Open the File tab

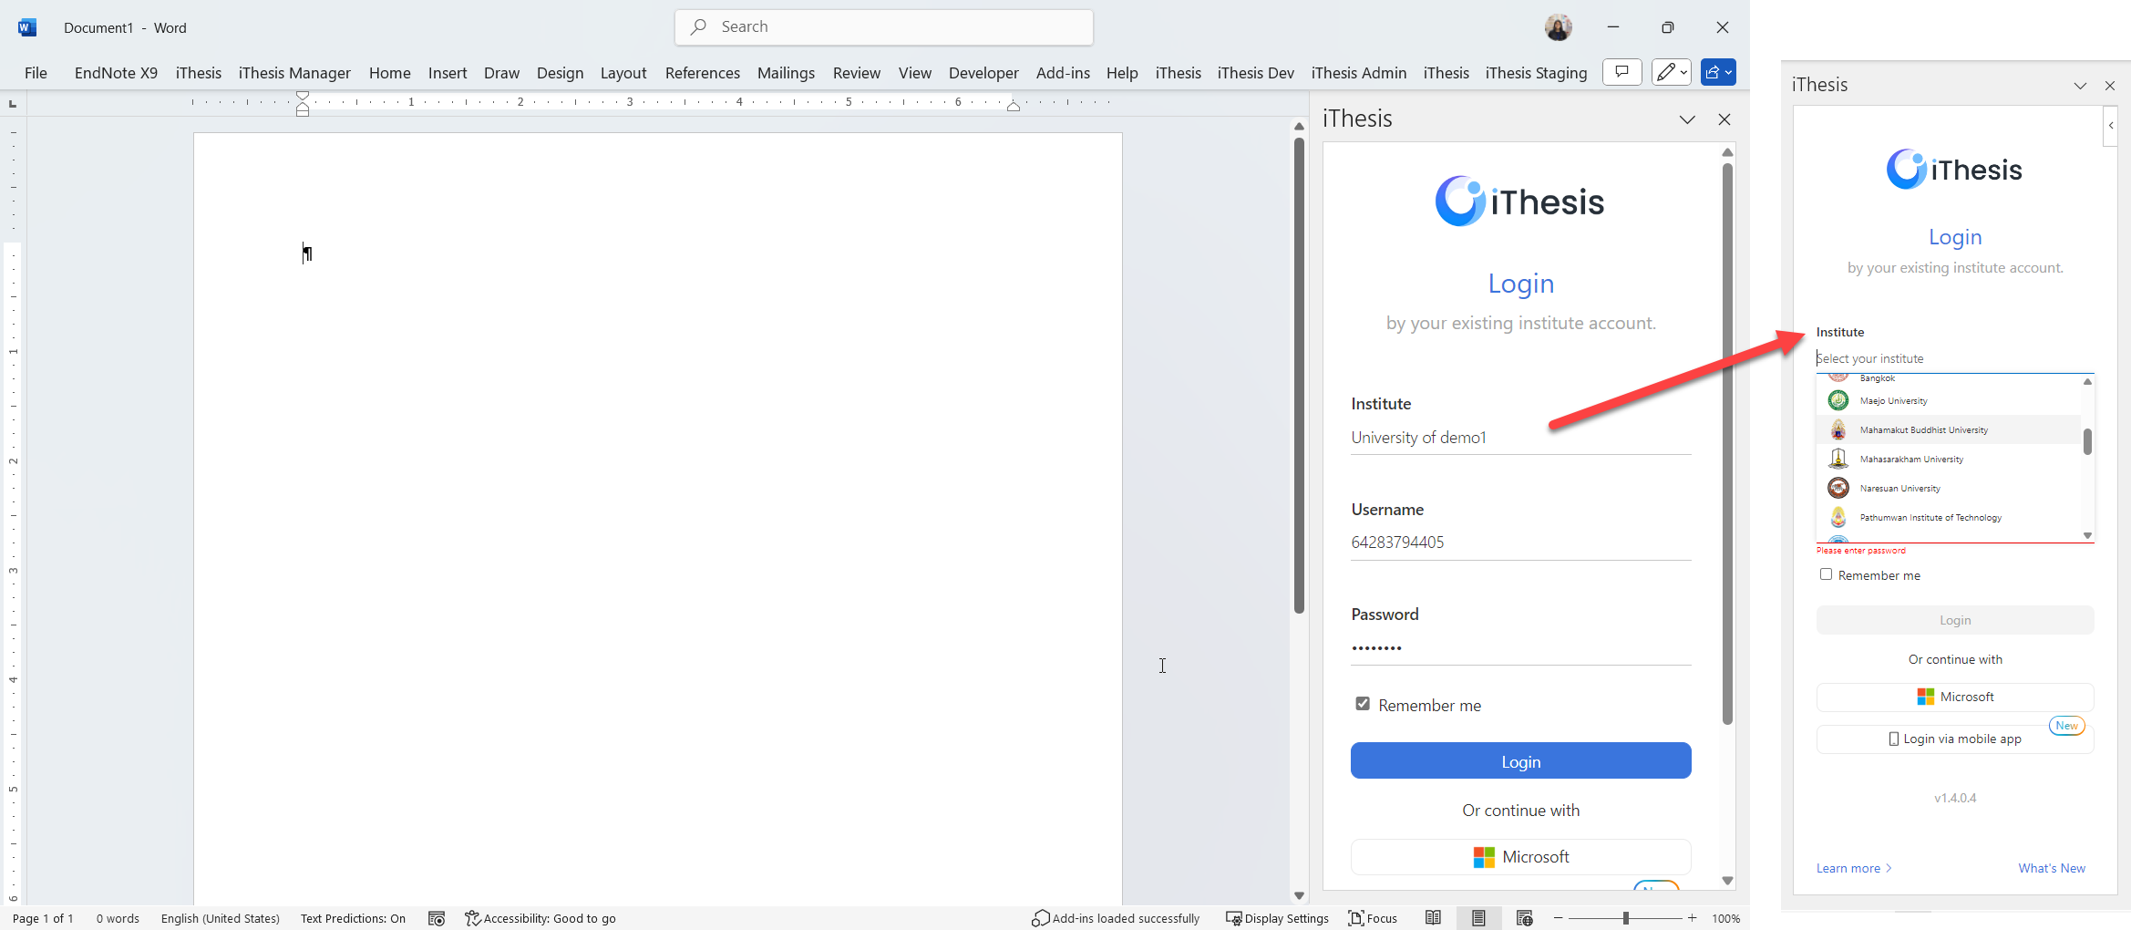point(36,73)
